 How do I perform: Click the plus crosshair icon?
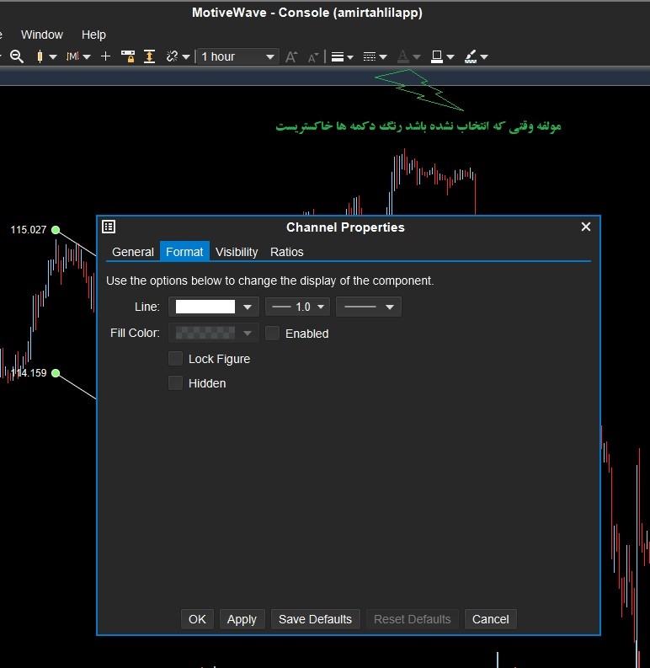pyautogui.click(x=105, y=56)
